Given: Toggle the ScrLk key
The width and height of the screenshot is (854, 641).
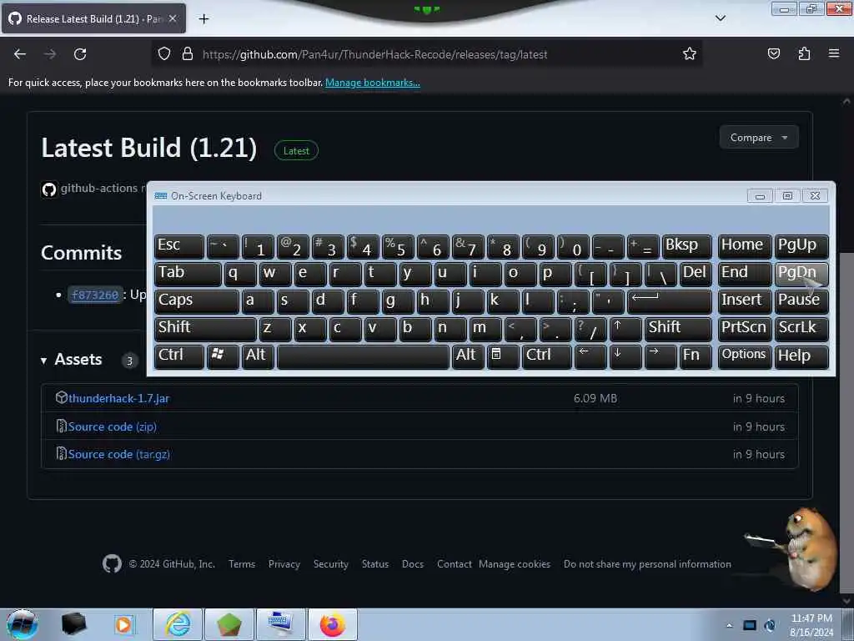Looking at the screenshot, I should pyautogui.click(x=801, y=329).
